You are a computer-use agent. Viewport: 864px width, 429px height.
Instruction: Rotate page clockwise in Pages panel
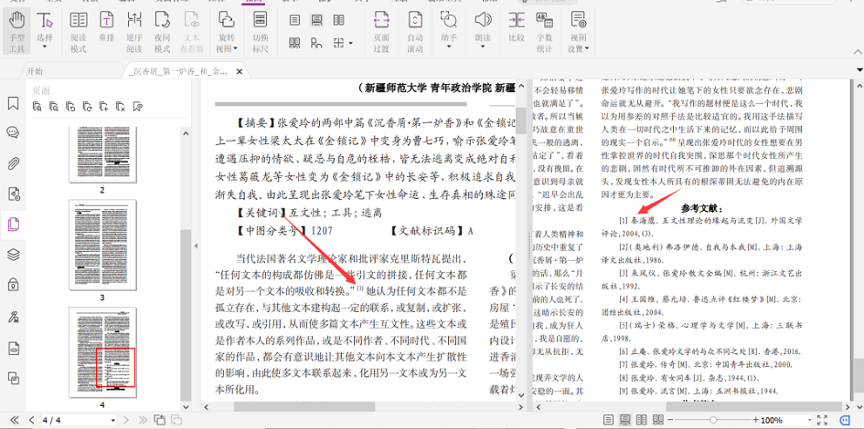tap(87, 107)
